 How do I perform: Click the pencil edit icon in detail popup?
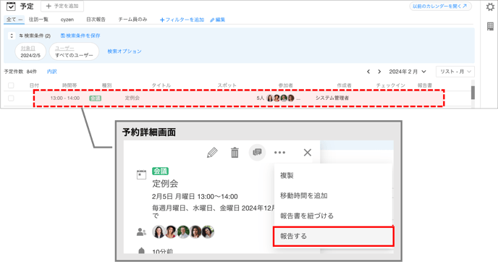point(212,153)
